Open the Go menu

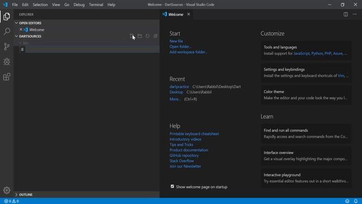coord(67,5)
